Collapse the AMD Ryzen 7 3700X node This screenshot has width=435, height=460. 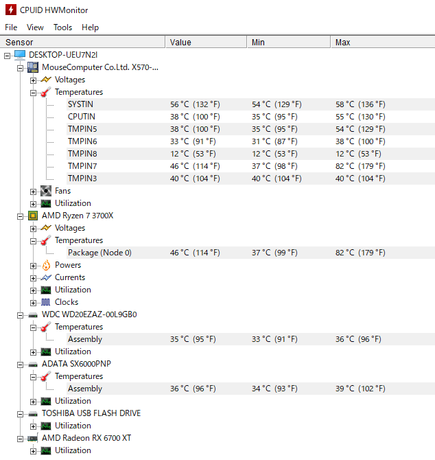(20, 216)
